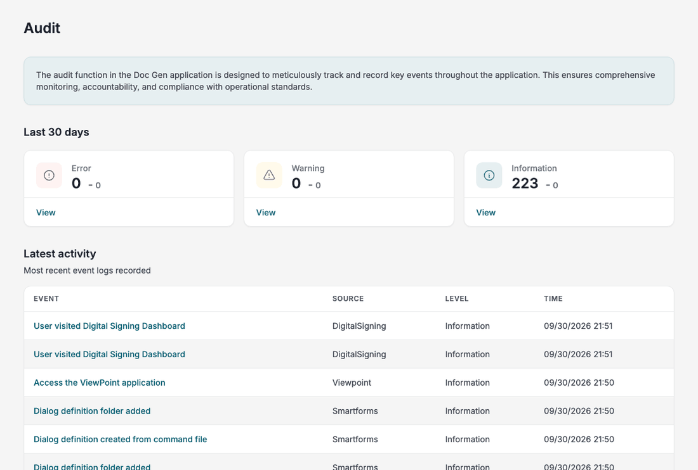Screen dimensions: 698x470
Task: Click the 'Latest activity' heading
Action: pyautogui.click(x=60, y=253)
